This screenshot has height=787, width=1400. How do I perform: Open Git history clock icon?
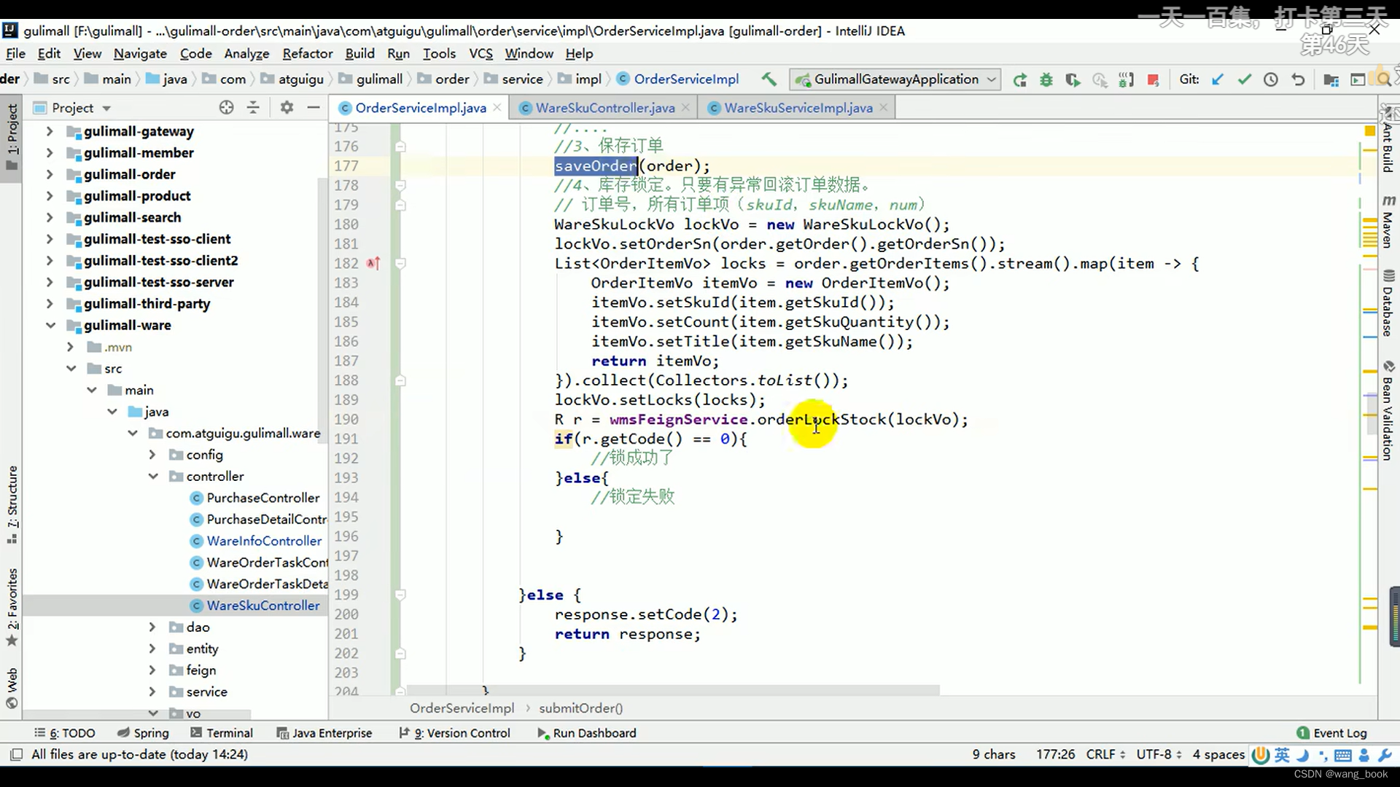(x=1271, y=79)
